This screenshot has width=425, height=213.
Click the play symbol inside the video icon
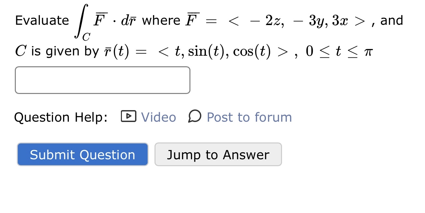coord(129,117)
